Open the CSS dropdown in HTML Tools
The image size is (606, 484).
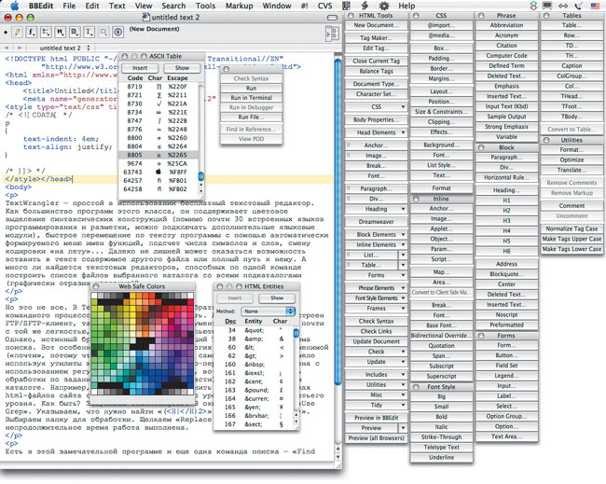tap(377, 107)
